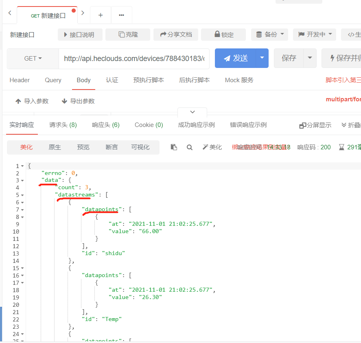Collapse JSON fold arrow at line 24
The width and height of the screenshot is (361, 343).
pos(22,334)
